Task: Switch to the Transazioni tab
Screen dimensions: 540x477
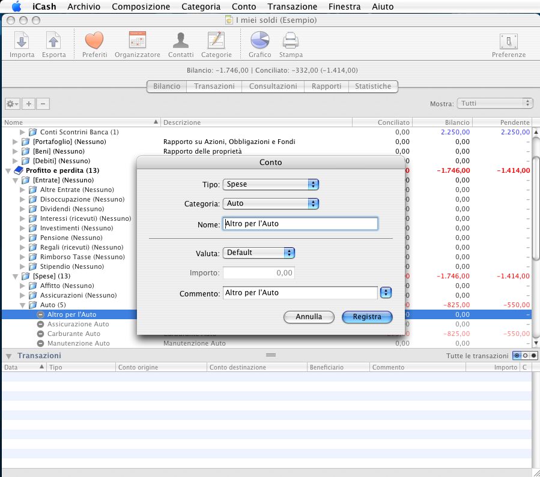Action: pyautogui.click(x=214, y=86)
